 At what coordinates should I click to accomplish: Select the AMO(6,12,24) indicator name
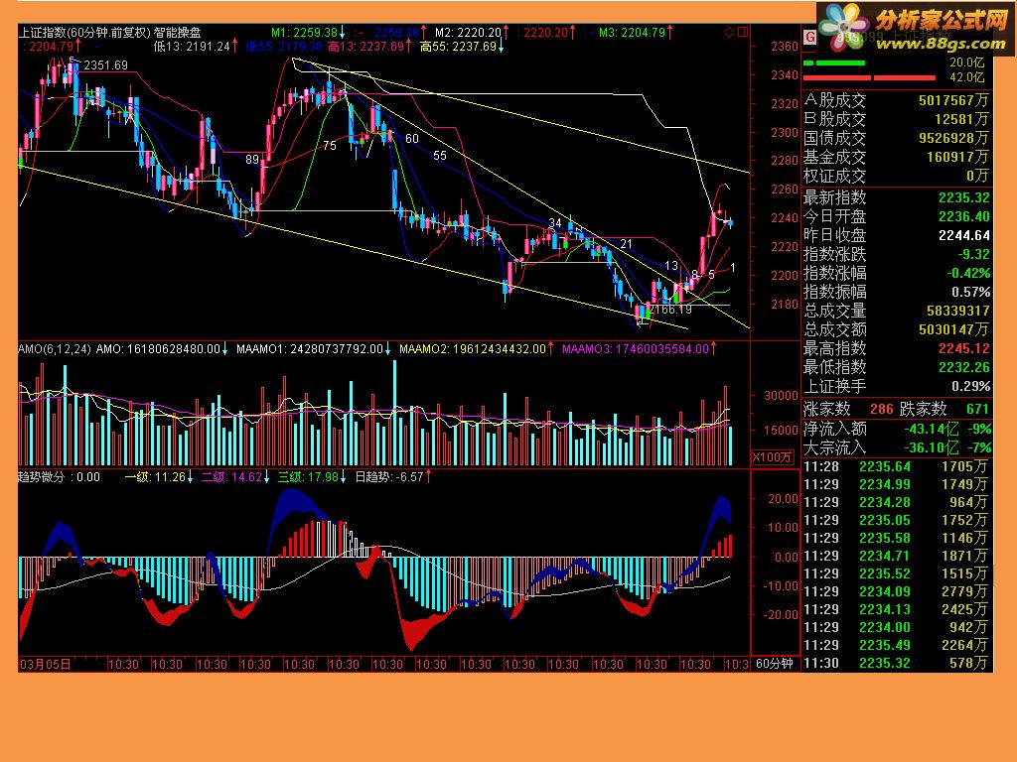tap(55, 349)
